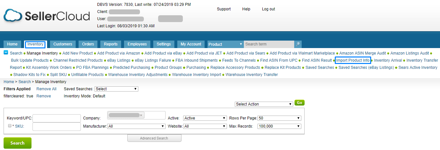The image size is (440, 150).
Task: Open the My Account tab
Action: (x=191, y=44)
